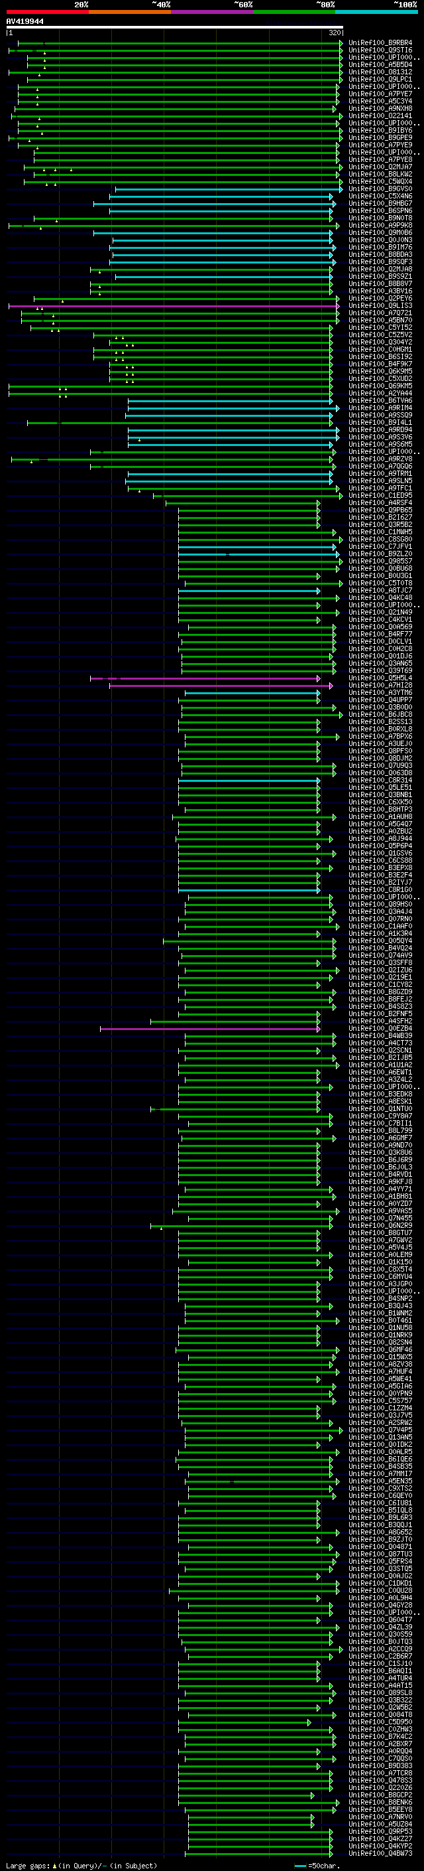424x1871 pixels.
Task: Click the red 20% identity legend segment
Action: pyautogui.click(x=48, y=13)
